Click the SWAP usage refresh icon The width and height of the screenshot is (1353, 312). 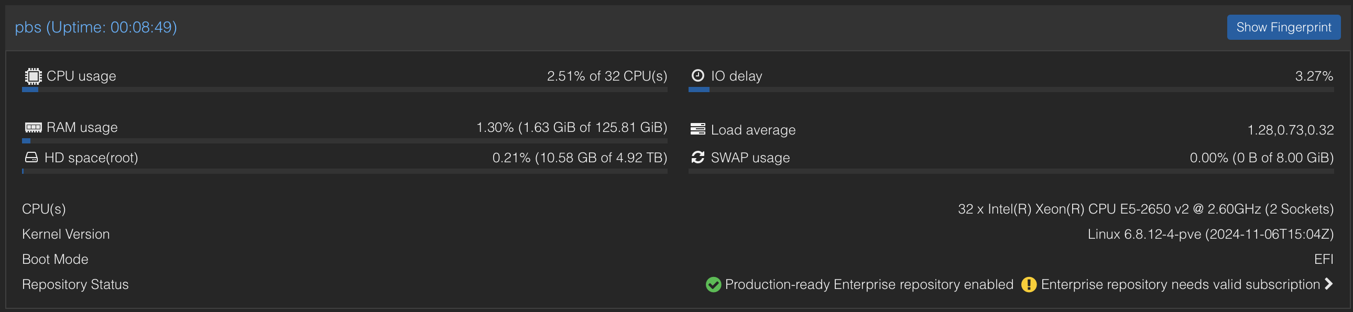(697, 158)
